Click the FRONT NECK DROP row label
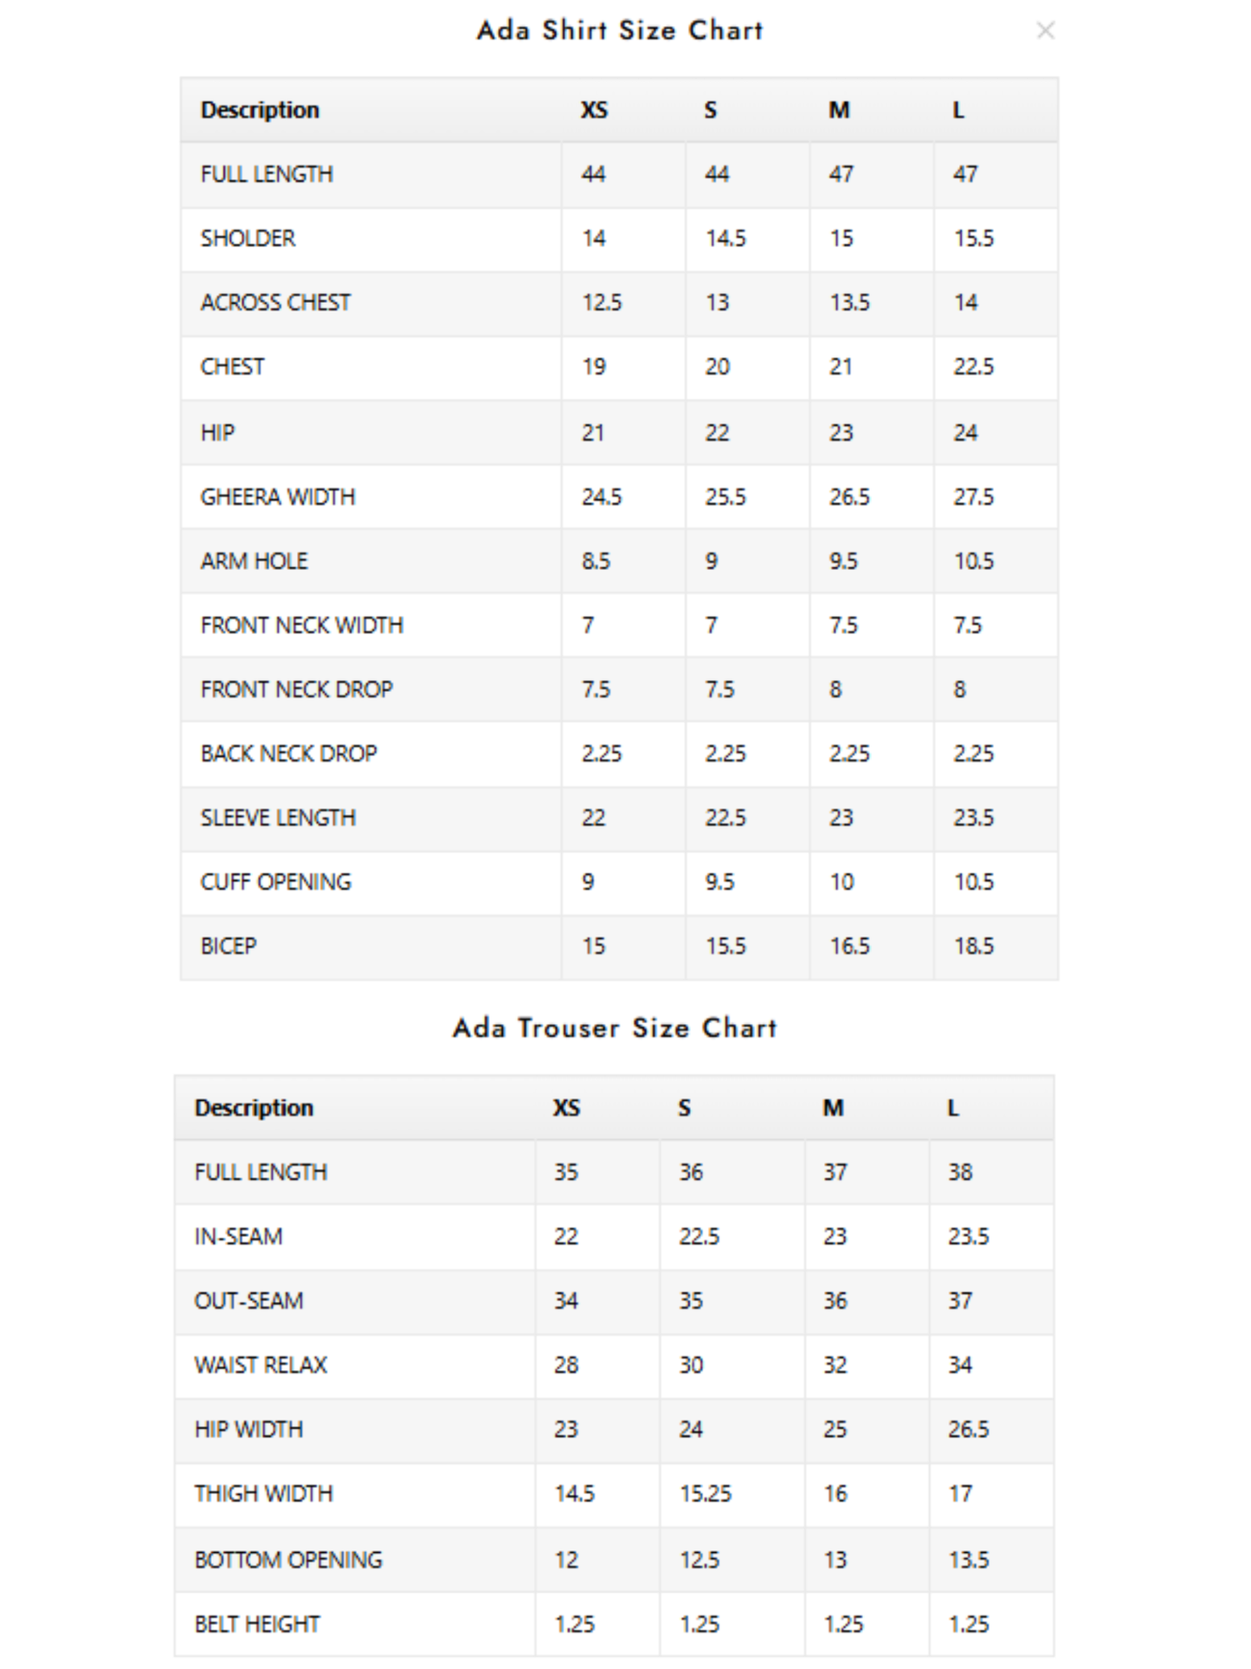The image size is (1251, 1669). point(297,689)
